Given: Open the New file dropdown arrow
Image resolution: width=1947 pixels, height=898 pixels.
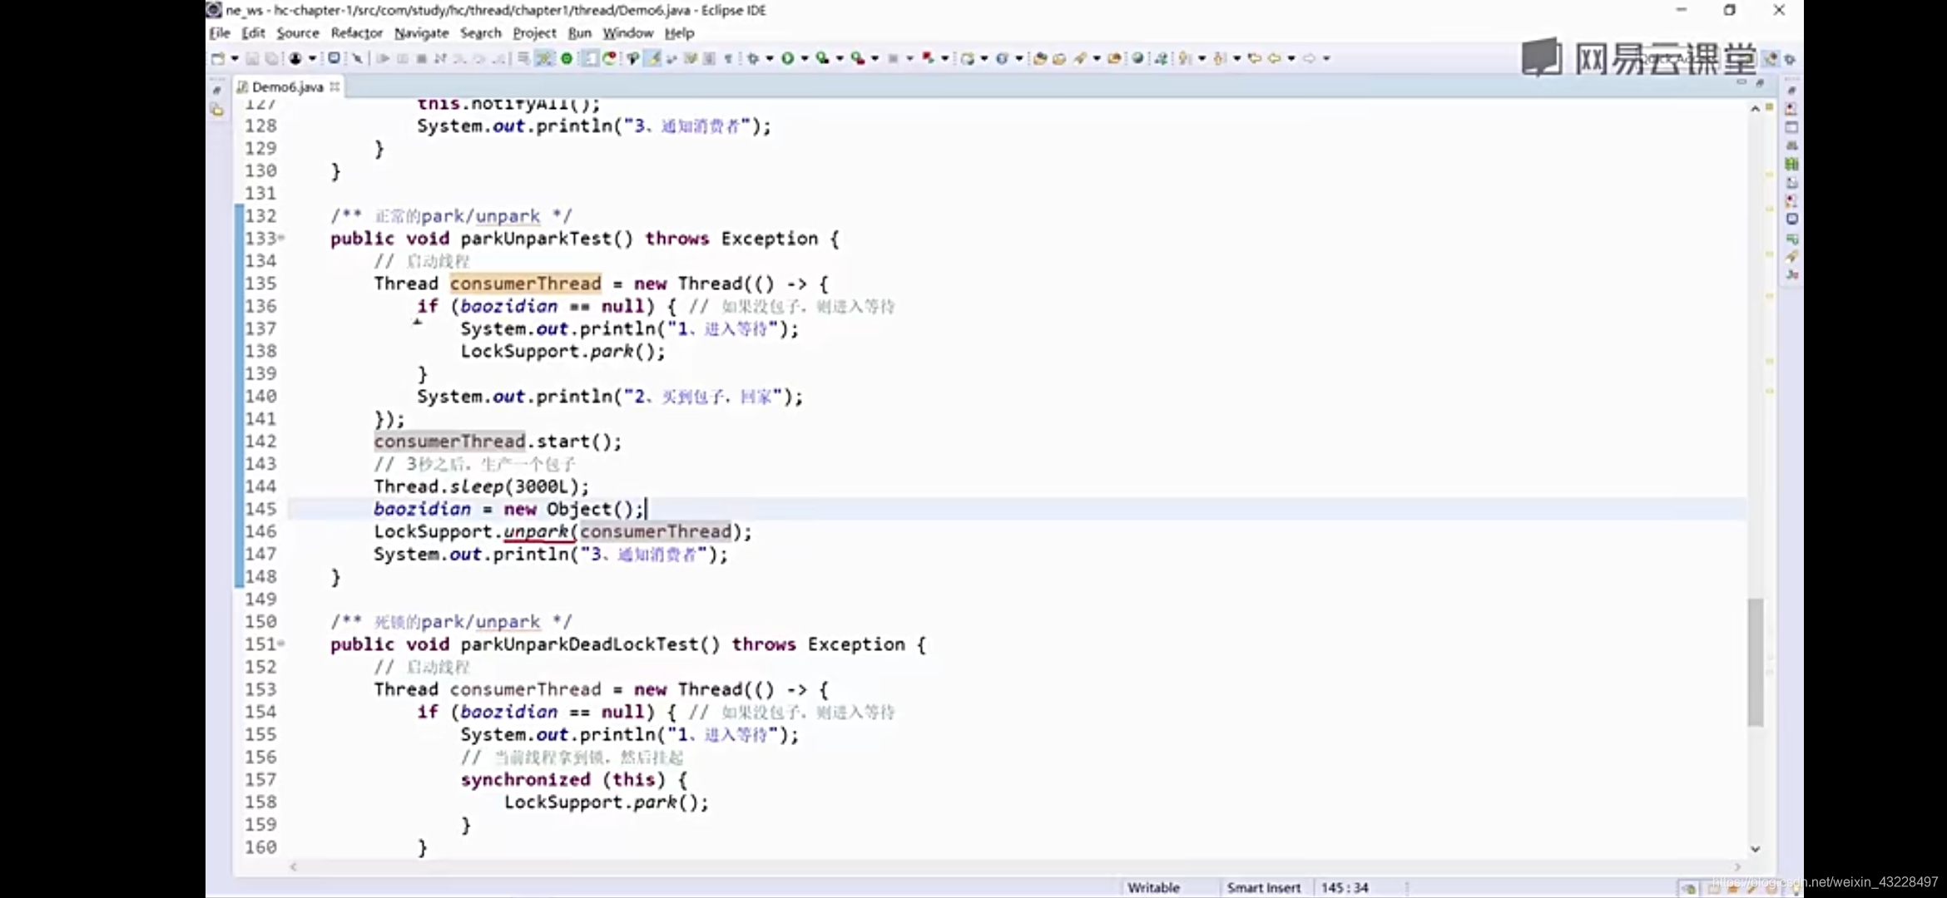Looking at the screenshot, I should (235, 58).
